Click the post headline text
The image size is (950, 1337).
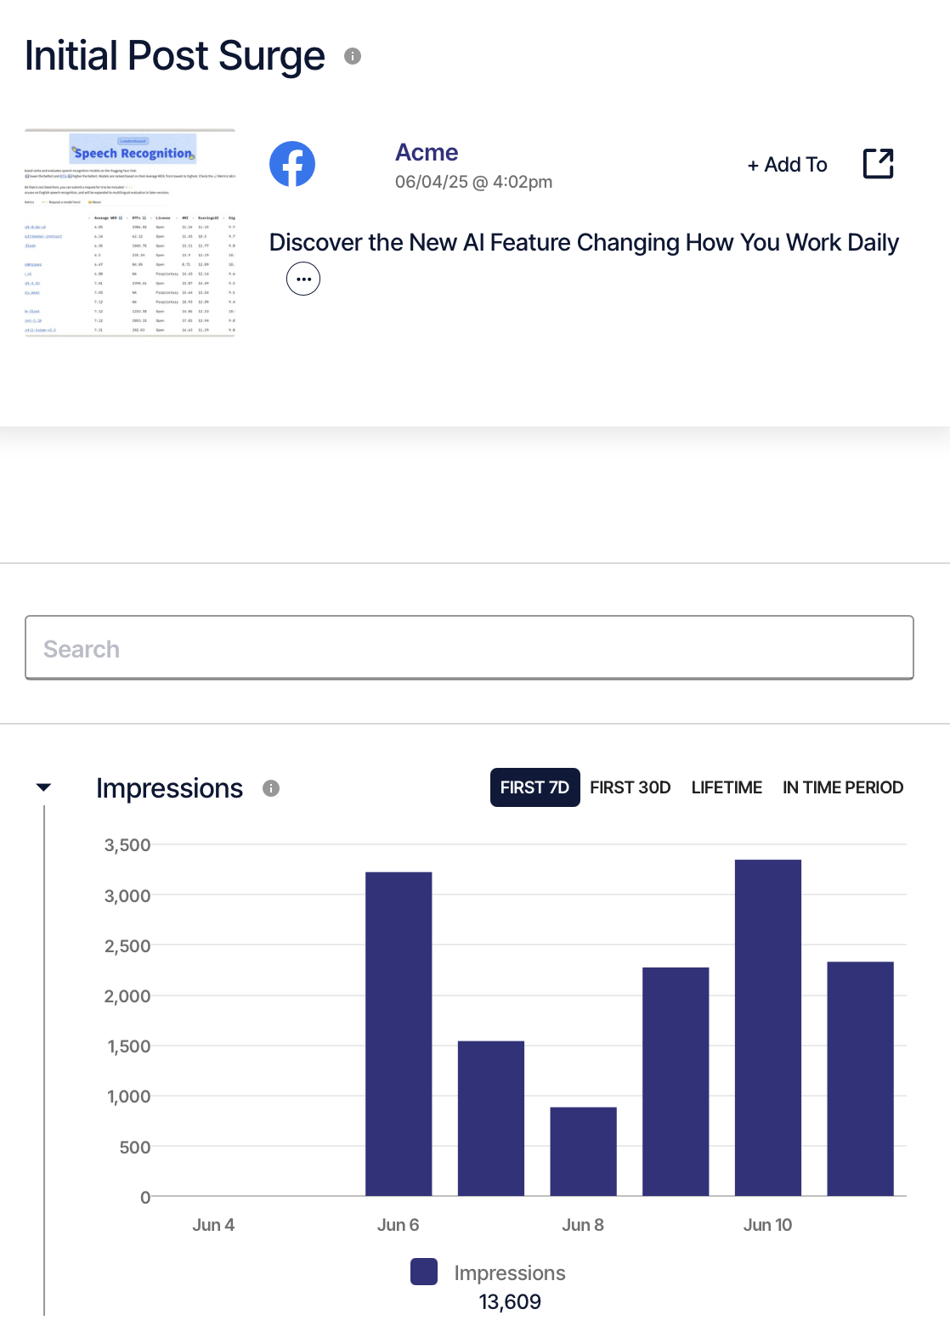[x=584, y=242]
